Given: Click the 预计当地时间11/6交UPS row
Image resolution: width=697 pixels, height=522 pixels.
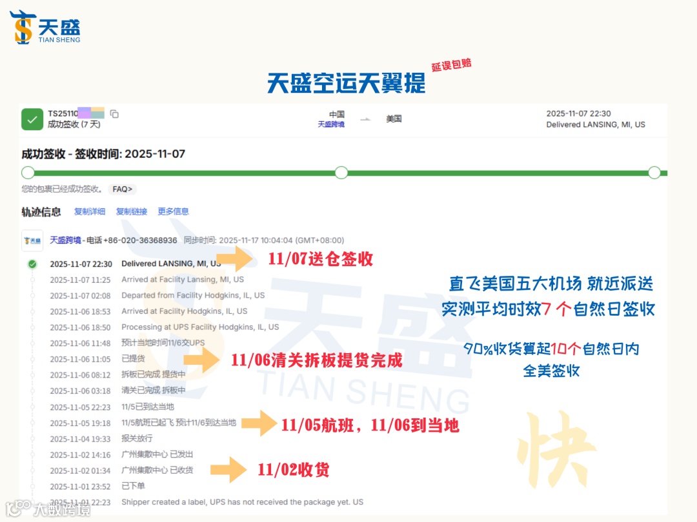Looking at the screenshot, I should (163, 343).
